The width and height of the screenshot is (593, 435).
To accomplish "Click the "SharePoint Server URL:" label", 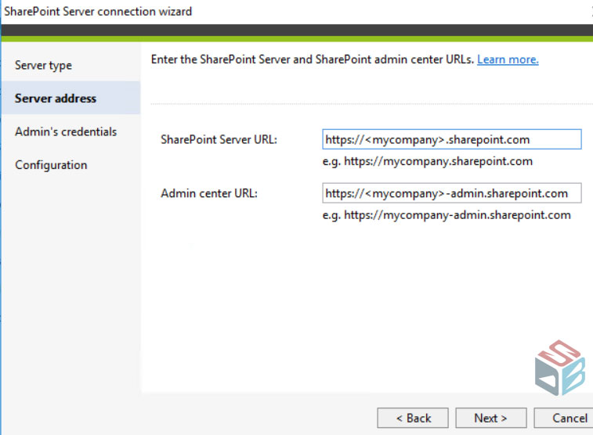I will coord(219,139).
